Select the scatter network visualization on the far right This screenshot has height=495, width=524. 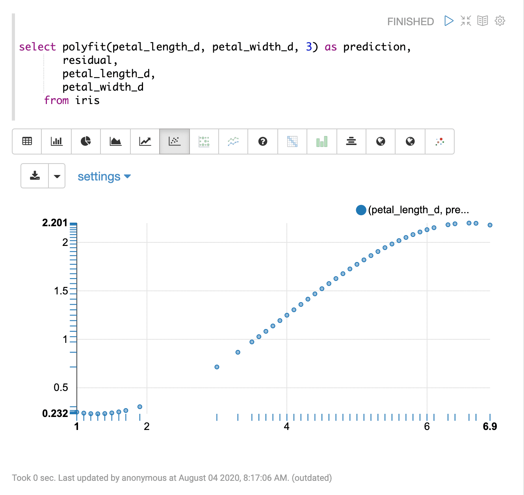440,141
